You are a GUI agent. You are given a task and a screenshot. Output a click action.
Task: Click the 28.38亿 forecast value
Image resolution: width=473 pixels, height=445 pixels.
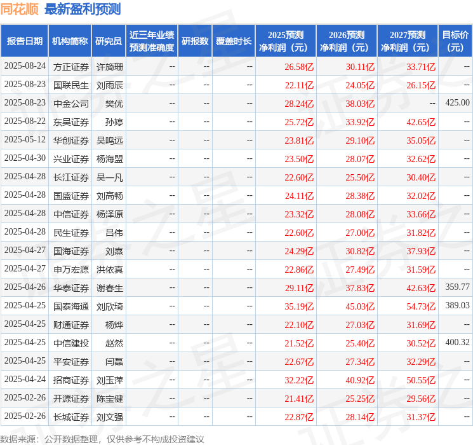[360, 196]
